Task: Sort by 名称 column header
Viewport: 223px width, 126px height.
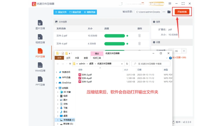Action: click(80, 70)
